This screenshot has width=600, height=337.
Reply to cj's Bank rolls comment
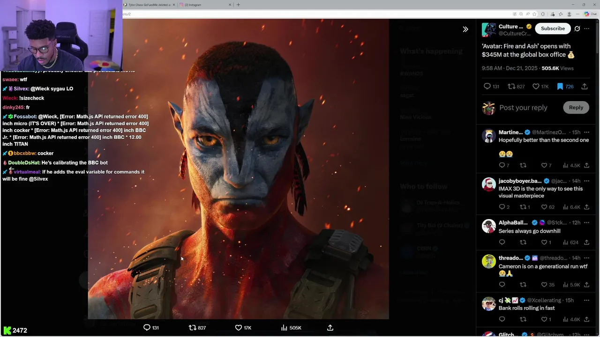[502, 319]
